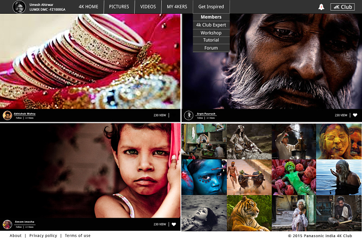This screenshot has width=362, height=243.
Task: Expand the Get Inspired dropdown menu
Action: [211, 7]
